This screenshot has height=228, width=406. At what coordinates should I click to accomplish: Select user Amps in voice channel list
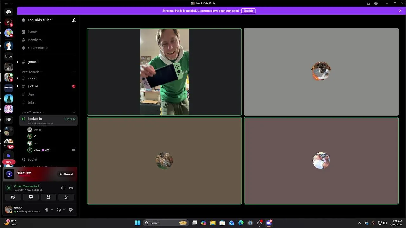point(51,130)
